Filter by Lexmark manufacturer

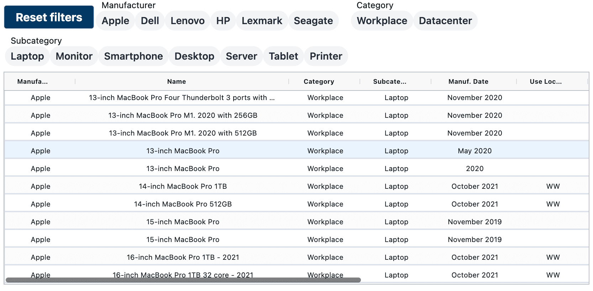pos(262,21)
